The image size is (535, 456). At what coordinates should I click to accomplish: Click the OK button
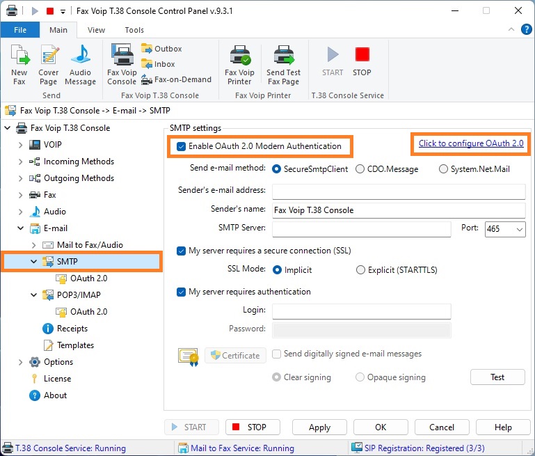[x=381, y=427]
